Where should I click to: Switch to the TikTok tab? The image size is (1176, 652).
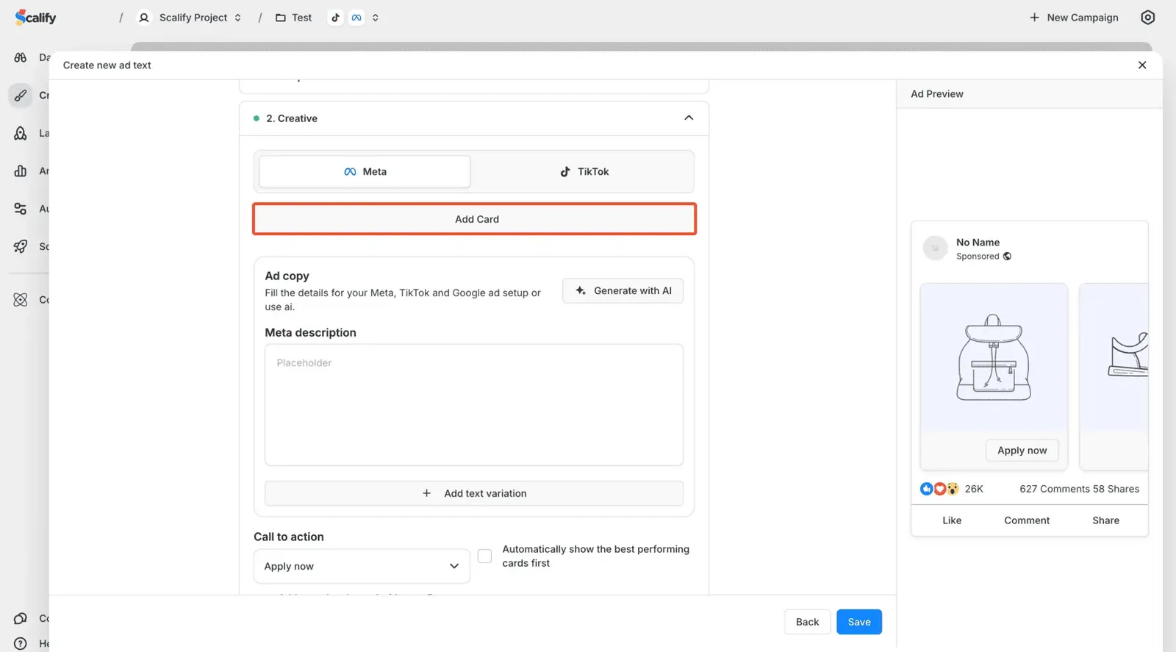(584, 171)
